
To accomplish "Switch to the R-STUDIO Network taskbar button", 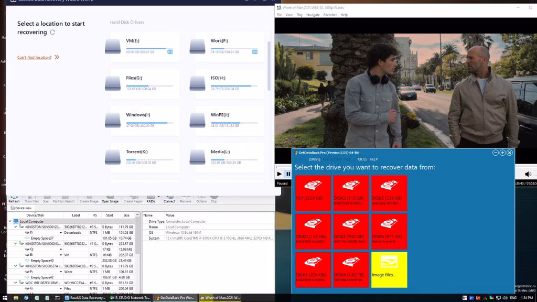I will [130, 298].
